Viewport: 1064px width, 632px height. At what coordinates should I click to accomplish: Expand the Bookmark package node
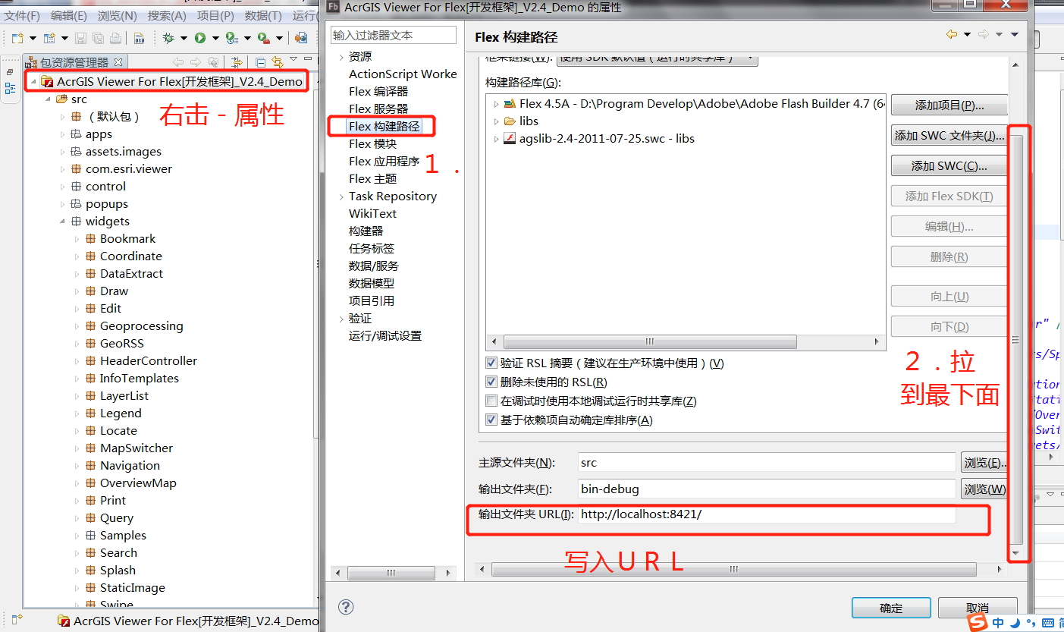click(x=77, y=239)
